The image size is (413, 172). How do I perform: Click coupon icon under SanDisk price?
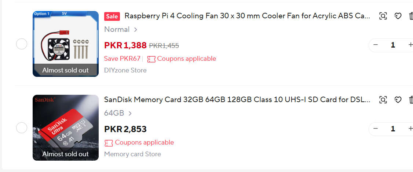tap(109, 143)
